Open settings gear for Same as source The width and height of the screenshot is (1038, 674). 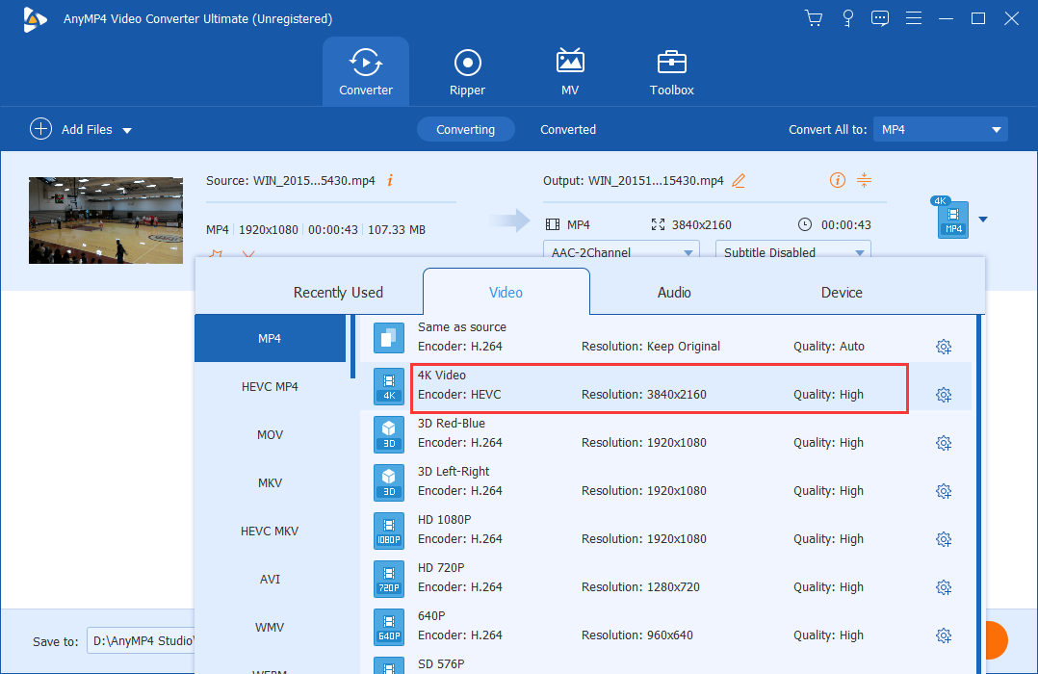944,347
